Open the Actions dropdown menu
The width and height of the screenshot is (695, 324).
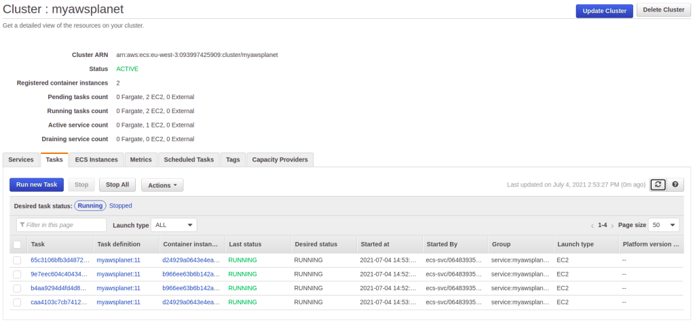162,185
